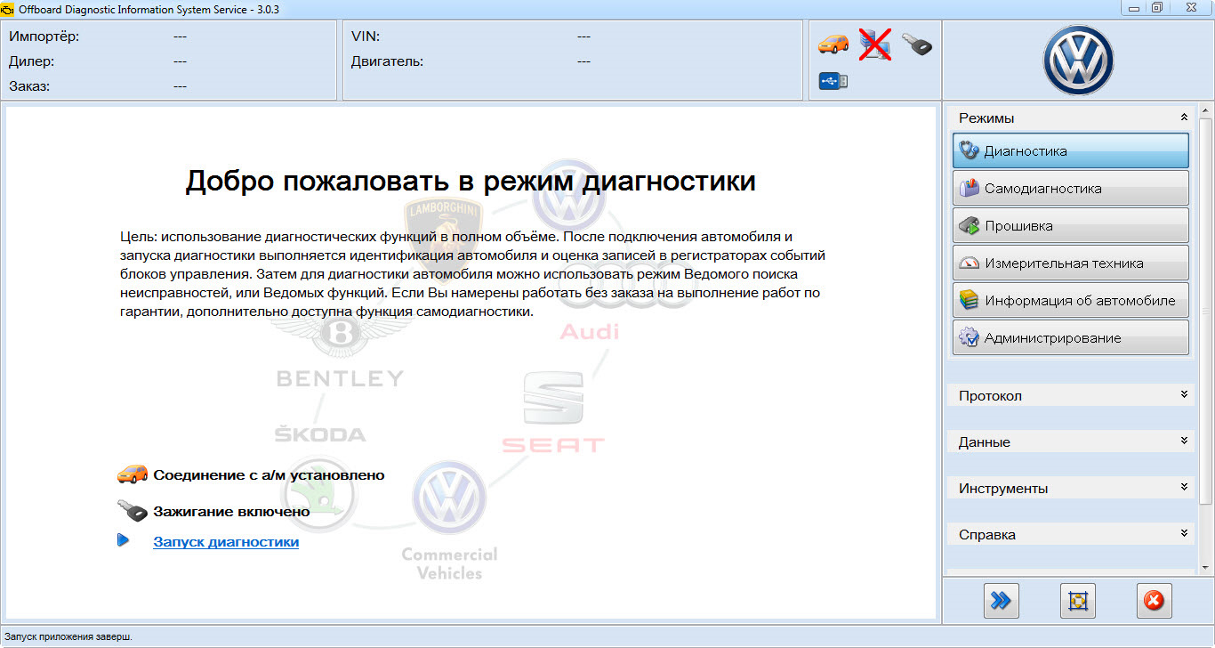This screenshot has height=648, width=1215.
Task: Click the blue double-arrow forward icon button
Action: coord(1001,601)
